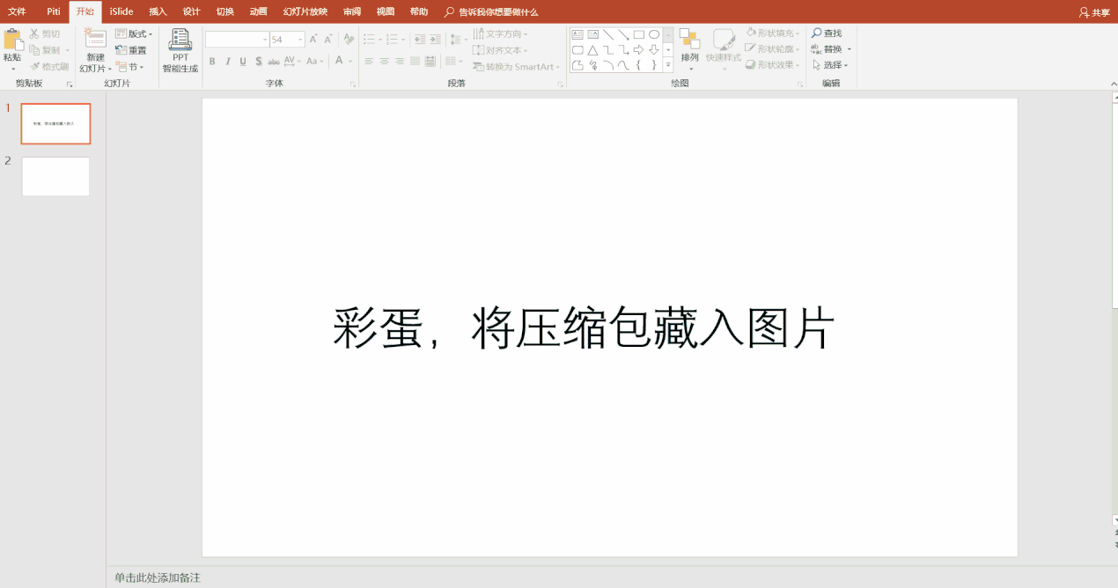
Task: Insert an oval shape from the gallery
Action: click(653, 34)
